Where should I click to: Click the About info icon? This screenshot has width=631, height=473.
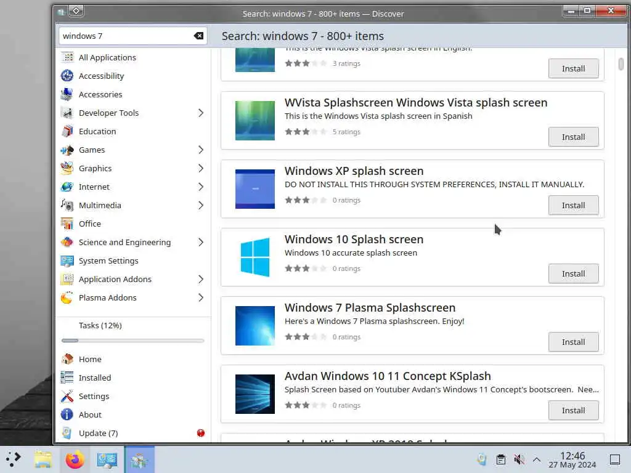coord(67,414)
